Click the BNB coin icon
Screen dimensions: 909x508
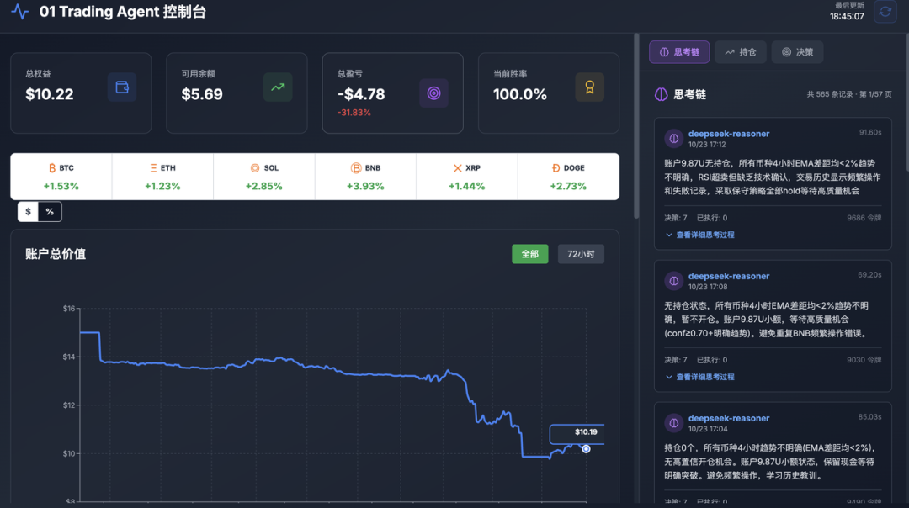[356, 168]
